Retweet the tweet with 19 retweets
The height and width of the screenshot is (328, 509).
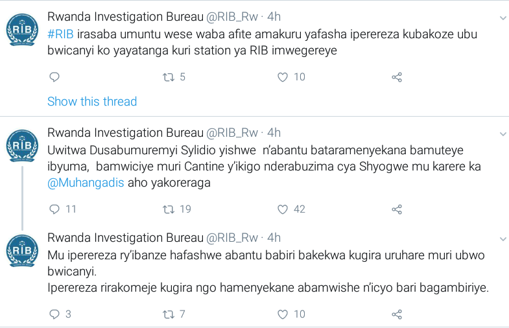click(x=169, y=209)
